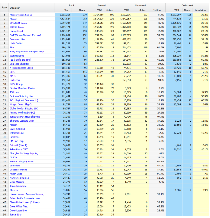Open PIL (Pacific Int. Line) link

coord(21,60)
